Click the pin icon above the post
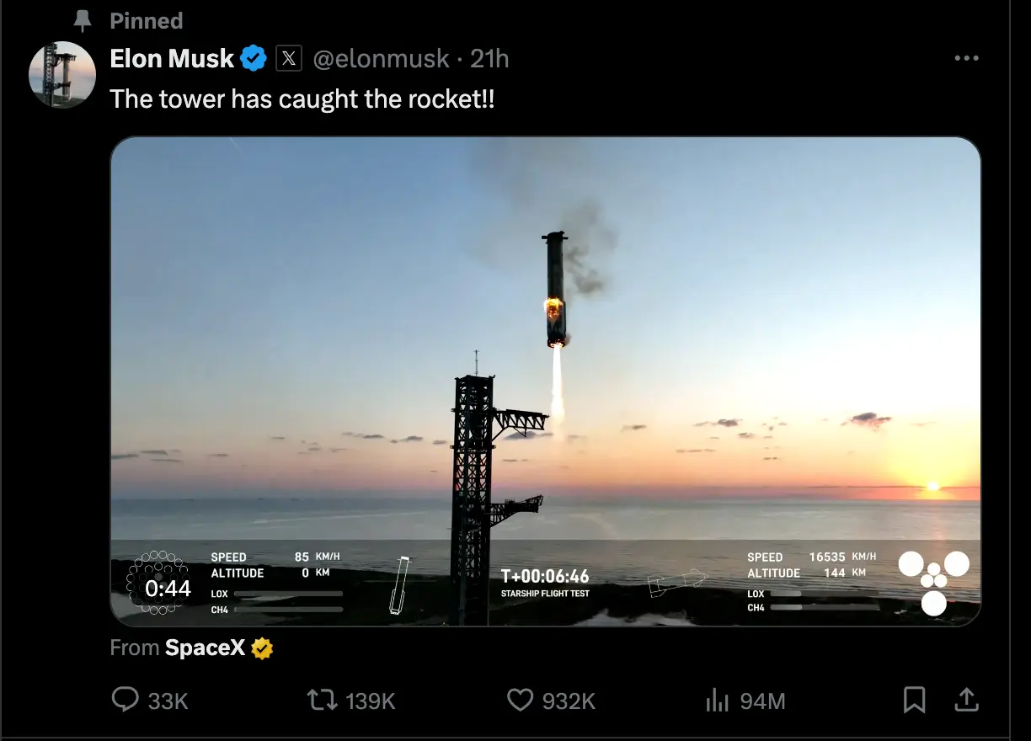Image resolution: width=1031 pixels, height=741 pixels. click(x=83, y=21)
